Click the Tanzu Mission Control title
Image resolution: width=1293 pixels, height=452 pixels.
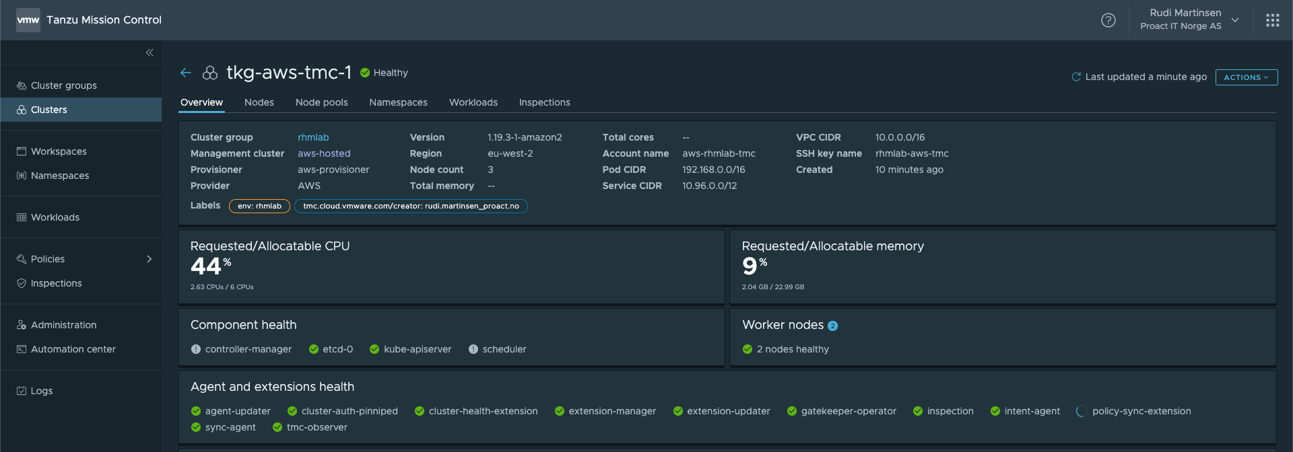pyautogui.click(x=104, y=20)
